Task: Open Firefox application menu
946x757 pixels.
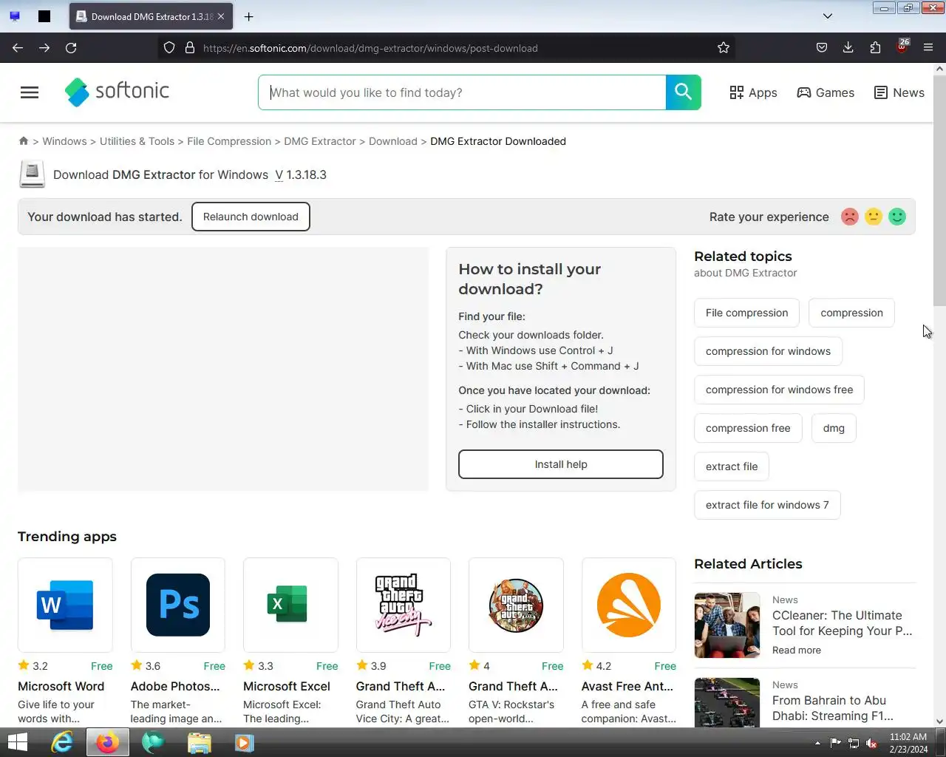Action: click(928, 47)
